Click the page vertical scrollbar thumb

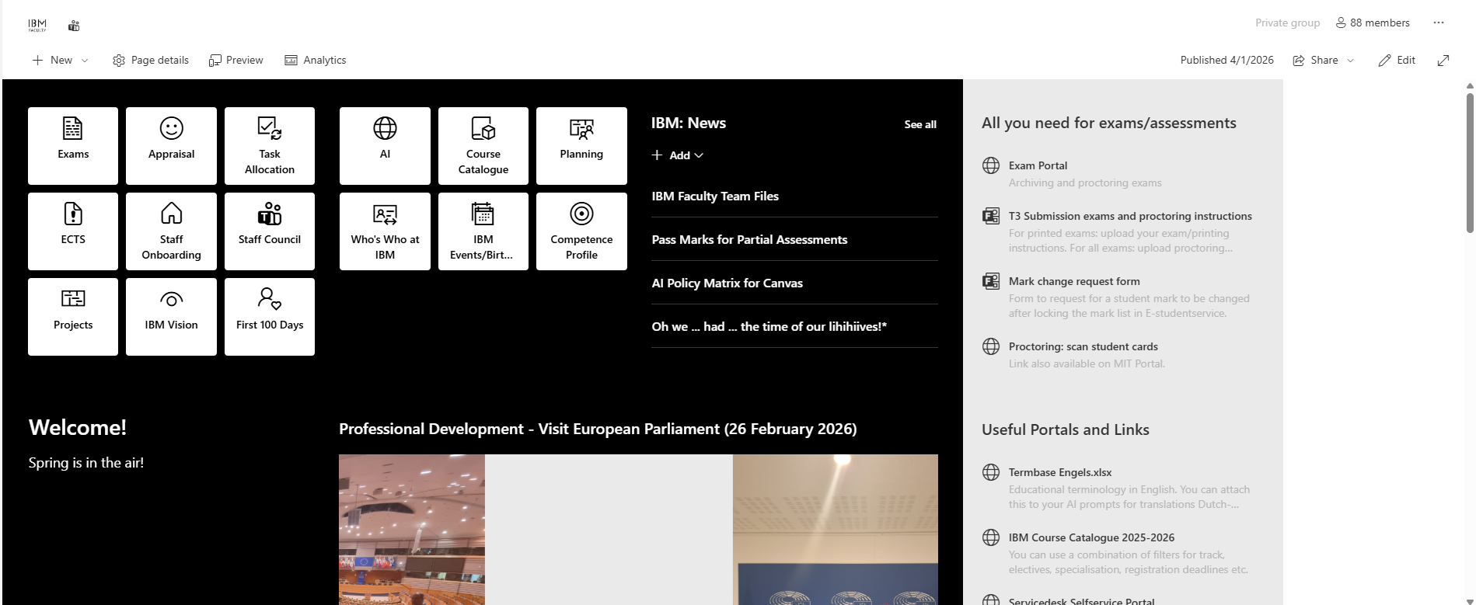pos(1470,163)
